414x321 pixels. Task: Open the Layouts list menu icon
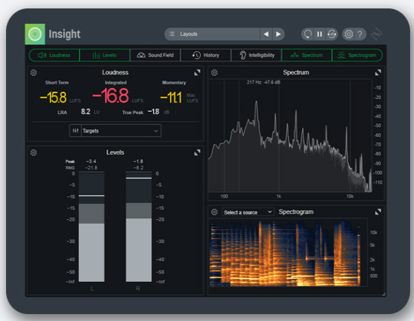click(172, 34)
